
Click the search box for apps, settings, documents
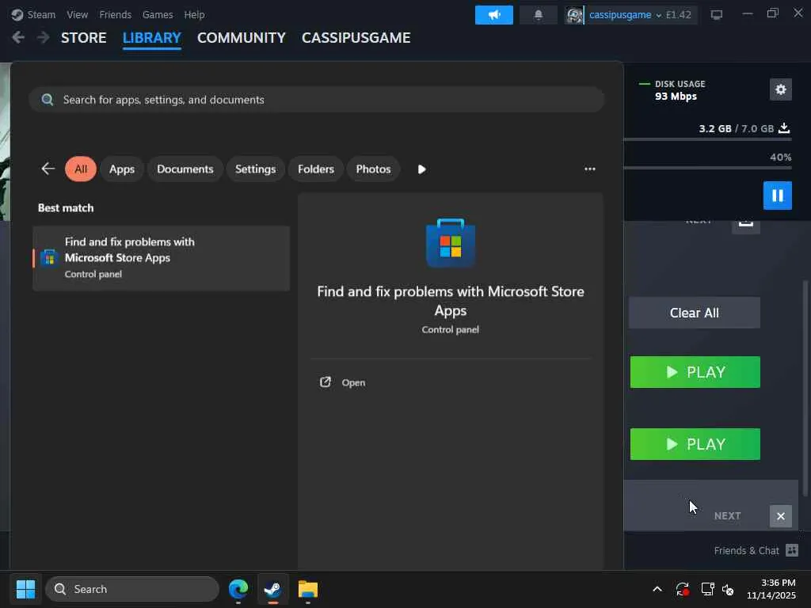pyautogui.click(x=316, y=99)
